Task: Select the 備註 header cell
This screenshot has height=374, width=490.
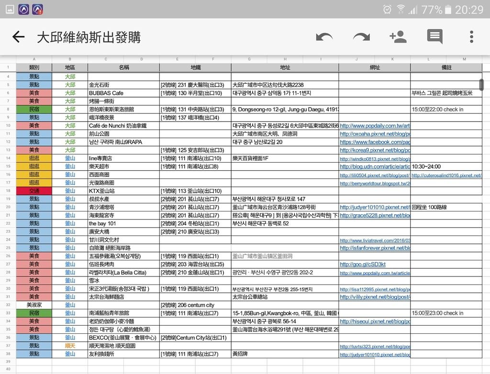Action: (446, 67)
